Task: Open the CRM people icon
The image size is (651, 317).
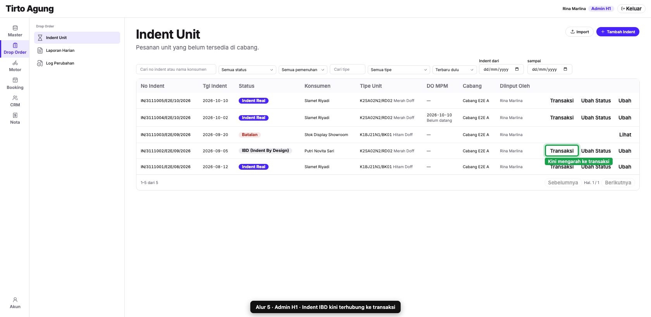Action: coord(15,98)
